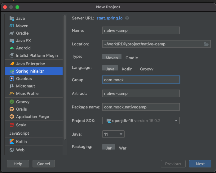216x173 pixels.
Task: Select Java FX in project list
Action: [x=33, y=41]
